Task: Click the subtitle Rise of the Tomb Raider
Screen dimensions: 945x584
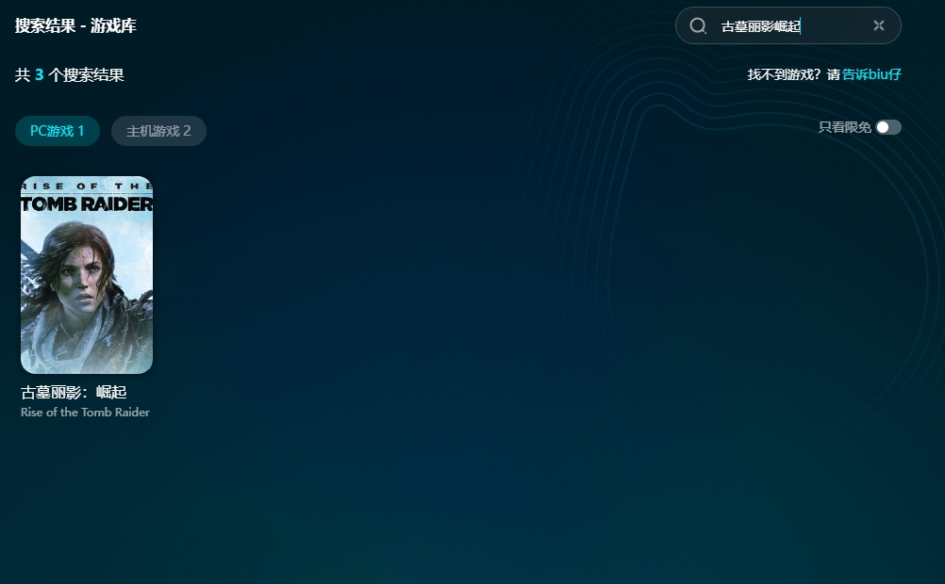Action: pyautogui.click(x=85, y=413)
